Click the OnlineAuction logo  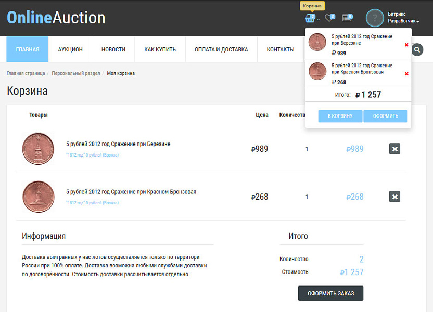56,18
